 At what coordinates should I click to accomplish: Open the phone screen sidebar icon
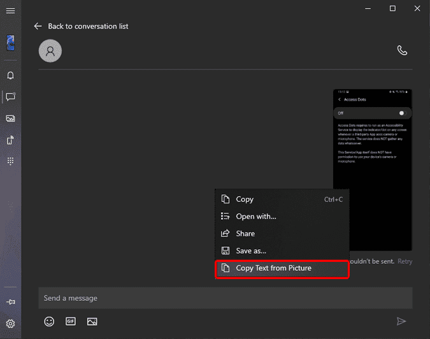click(10, 140)
